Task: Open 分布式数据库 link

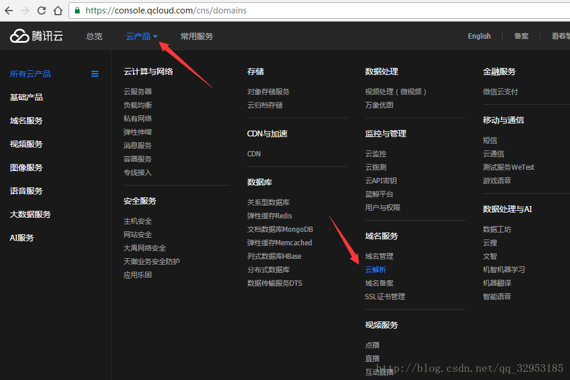Action: point(268,269)
